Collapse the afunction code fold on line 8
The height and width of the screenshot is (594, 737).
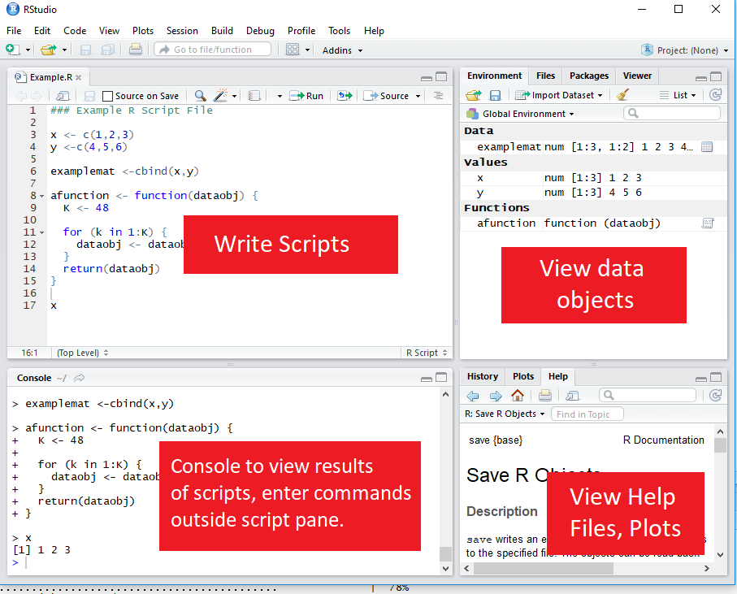point(41,196)
